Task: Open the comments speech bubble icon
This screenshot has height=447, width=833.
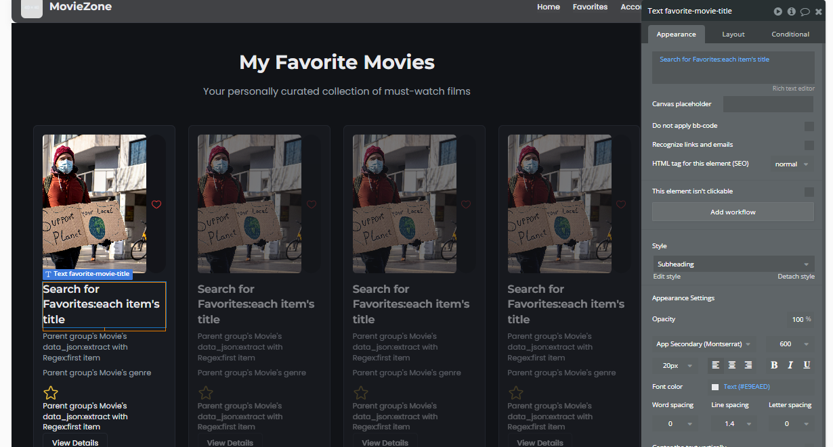Action: [805, 11]
